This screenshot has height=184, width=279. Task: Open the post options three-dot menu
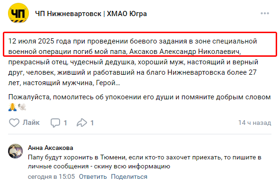tap(265, 13)
